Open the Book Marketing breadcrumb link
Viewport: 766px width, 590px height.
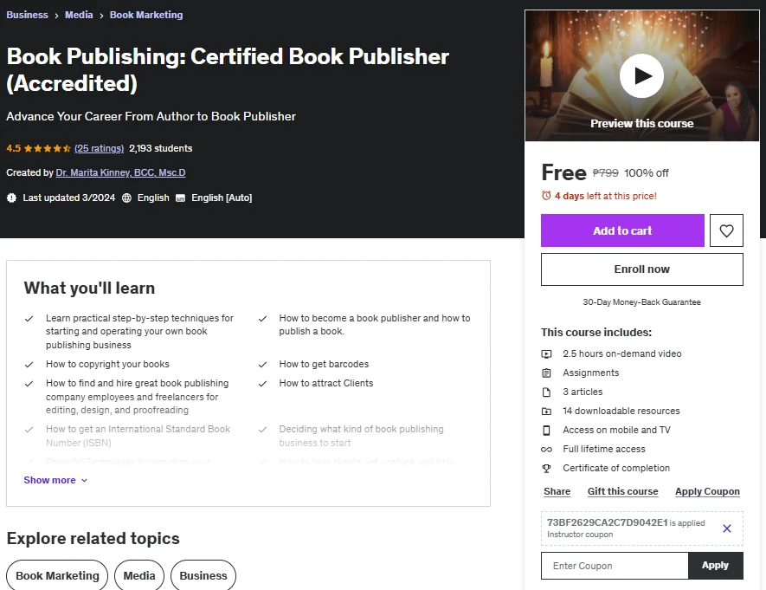point(146,15)
